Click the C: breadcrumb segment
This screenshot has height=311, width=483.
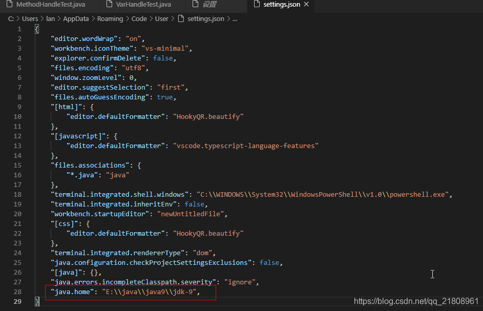click(11, 19)
